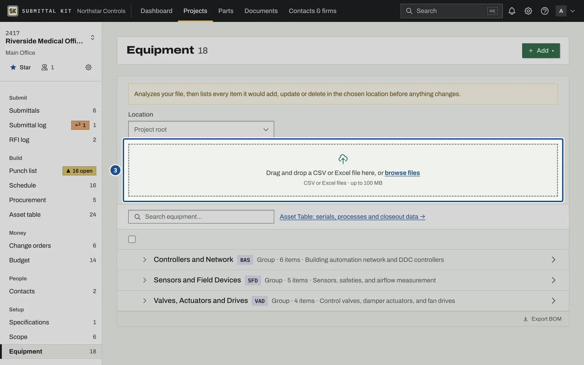Open global settings gear in top bar
Viewport: 584px width, 365px height.
[x=528, y=11]
